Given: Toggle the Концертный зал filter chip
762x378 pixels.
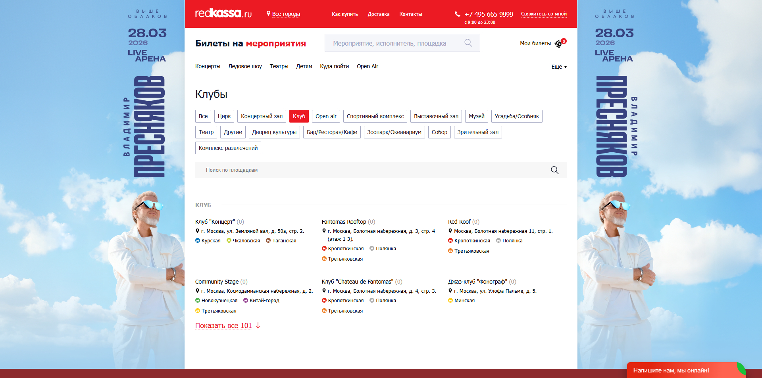Looking at the screenshot, I should [x=262, y=116].
